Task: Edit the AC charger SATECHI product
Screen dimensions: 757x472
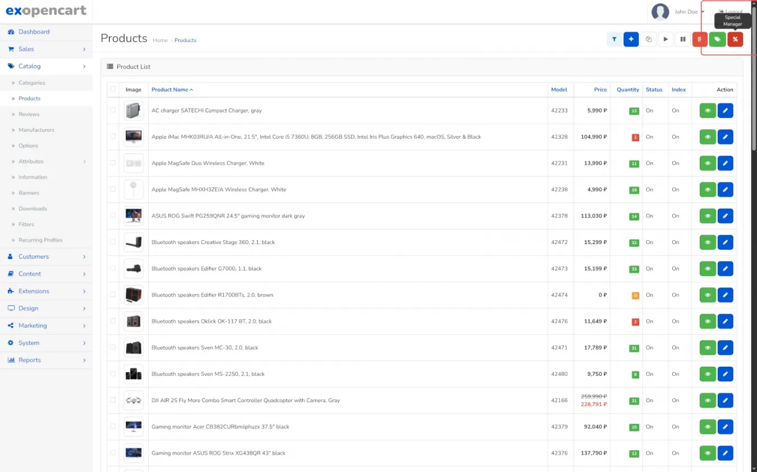Action: tap(725, 111)
